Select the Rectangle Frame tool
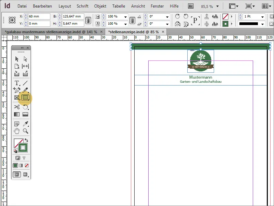This screenshot has width=274, height=206. coord(17,98)
